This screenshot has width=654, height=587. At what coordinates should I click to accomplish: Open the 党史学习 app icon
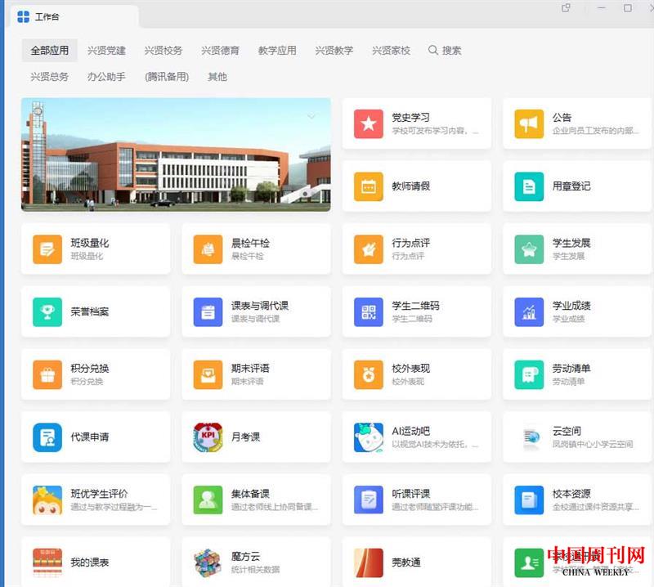(417, 123)
